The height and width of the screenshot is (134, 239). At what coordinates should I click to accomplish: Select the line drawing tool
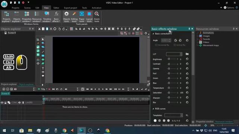(43, 52)
